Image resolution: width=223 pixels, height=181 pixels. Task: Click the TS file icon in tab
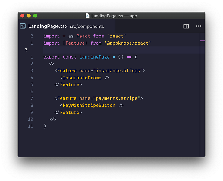(23, 26)
